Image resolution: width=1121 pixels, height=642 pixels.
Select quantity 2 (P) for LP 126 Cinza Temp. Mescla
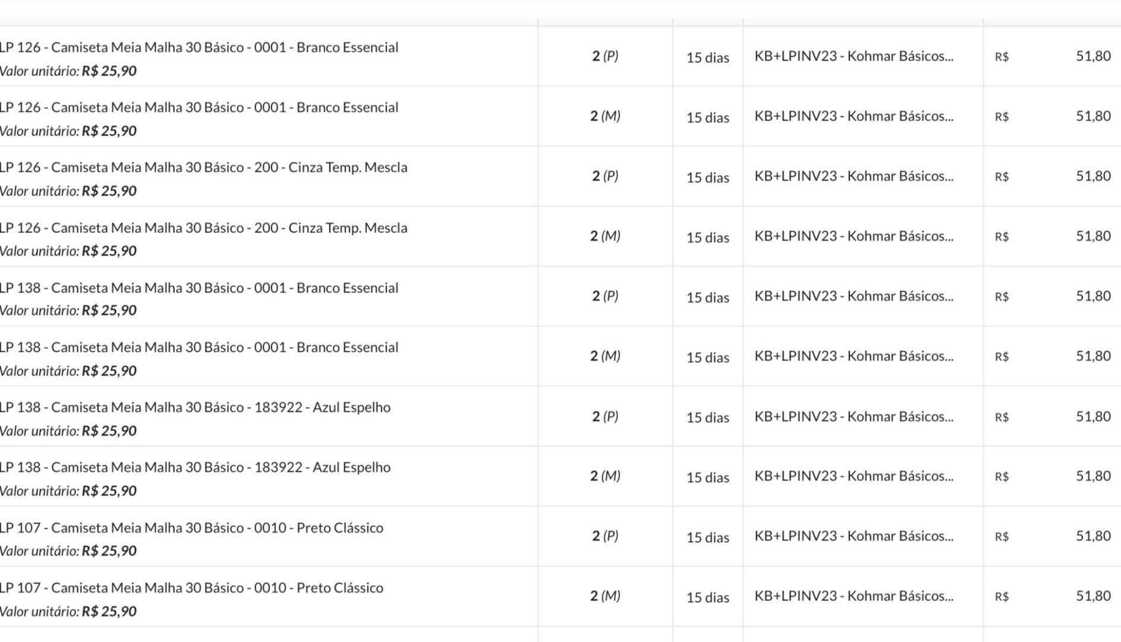pyautogui.click(x=605, y=176)
